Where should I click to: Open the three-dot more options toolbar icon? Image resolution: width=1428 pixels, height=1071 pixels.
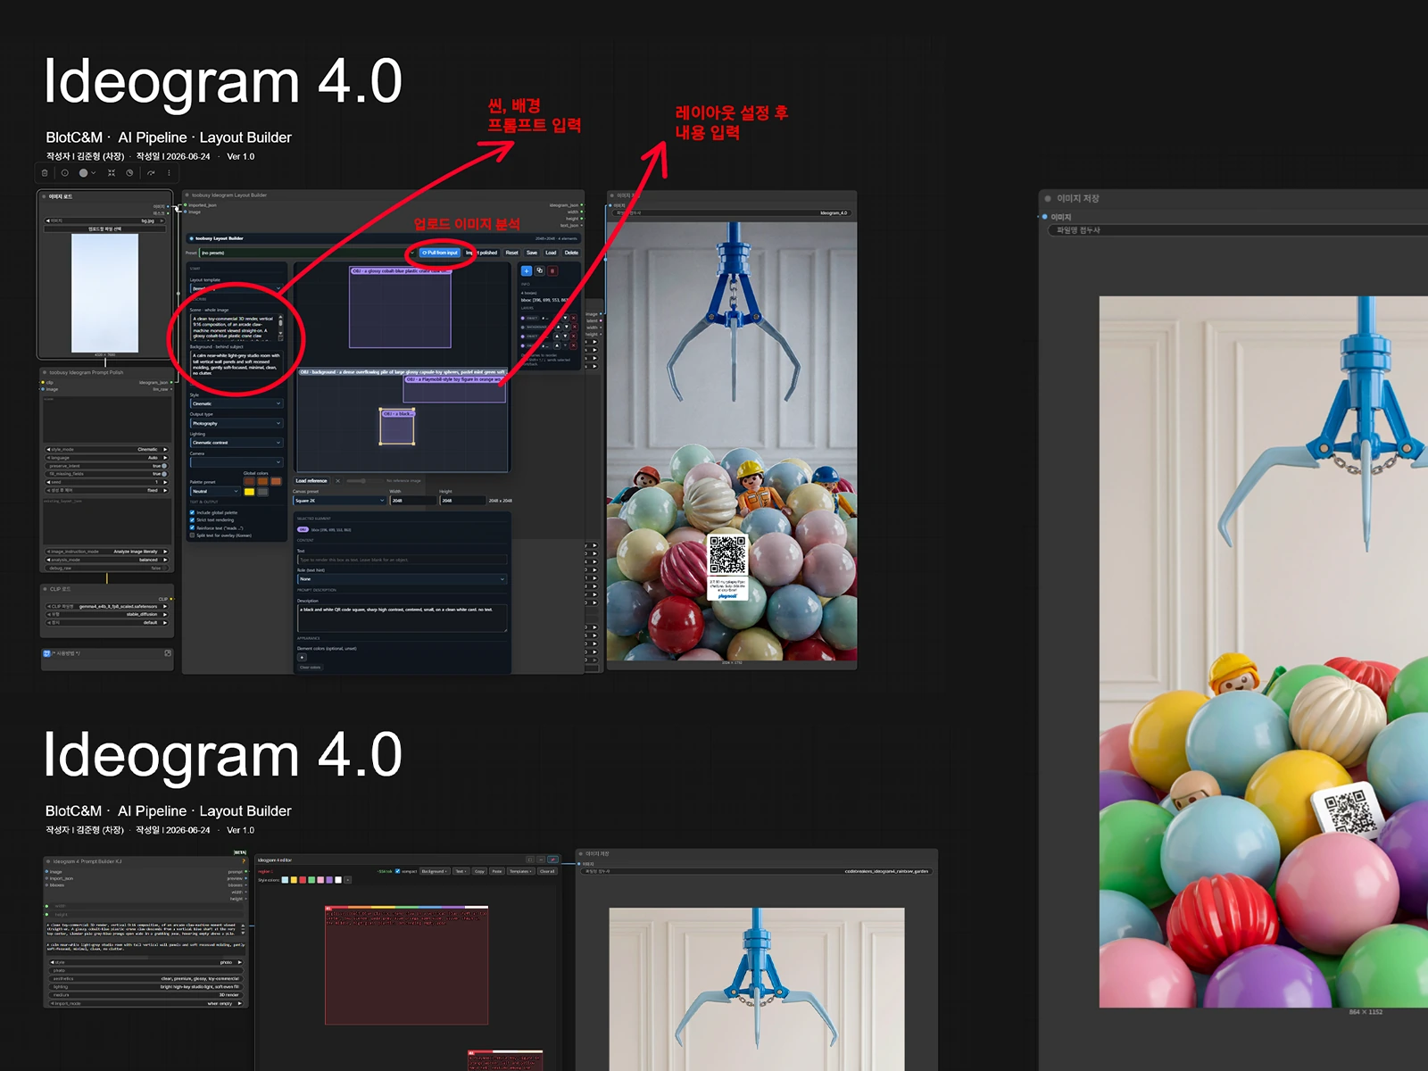[169, 173]
